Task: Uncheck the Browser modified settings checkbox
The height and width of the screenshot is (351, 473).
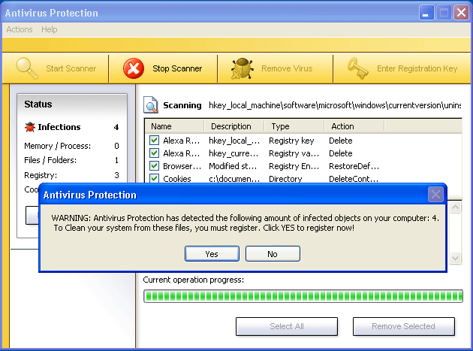Action: pos(154,166)
